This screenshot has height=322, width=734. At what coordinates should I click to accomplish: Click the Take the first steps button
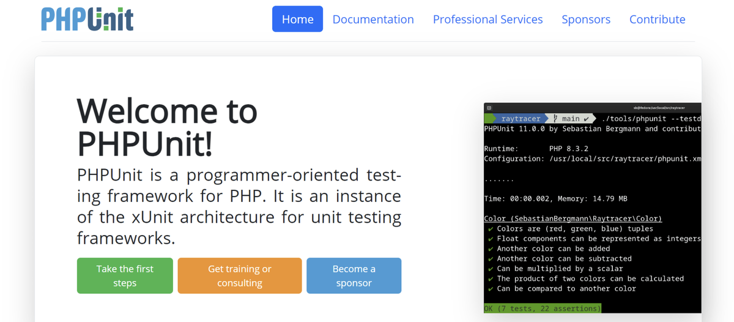coord(125,275)
